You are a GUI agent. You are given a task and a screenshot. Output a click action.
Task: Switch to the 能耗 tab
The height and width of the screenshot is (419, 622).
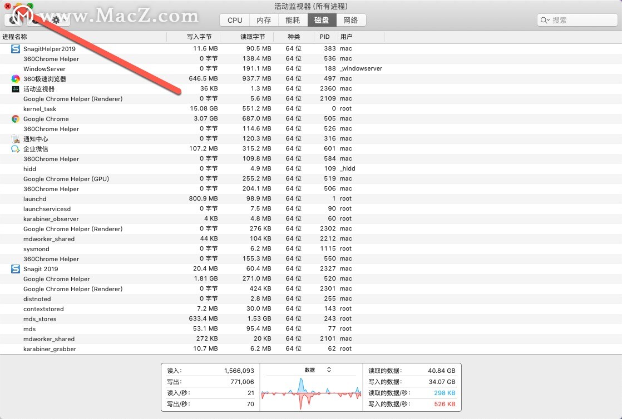point(293,20)
